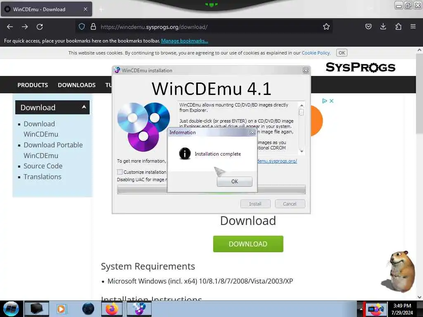Image resolution: width=423 pixels, height=317 pixels.
Task: Open the Translations sidebar link
Action: 43,177
